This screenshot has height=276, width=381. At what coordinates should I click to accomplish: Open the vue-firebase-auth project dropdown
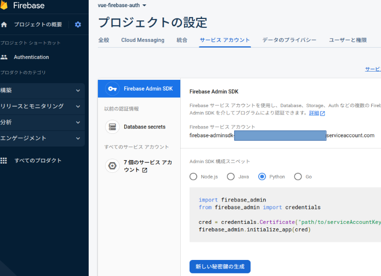pos(122,5)
